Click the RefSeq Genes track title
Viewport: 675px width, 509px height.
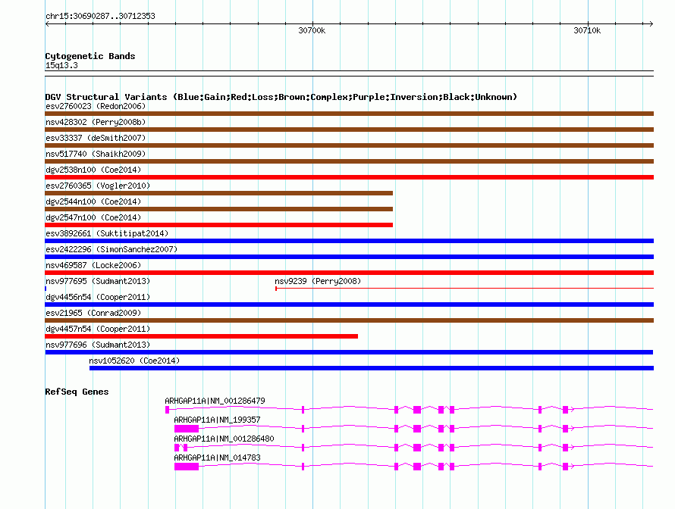pos(77,392)
